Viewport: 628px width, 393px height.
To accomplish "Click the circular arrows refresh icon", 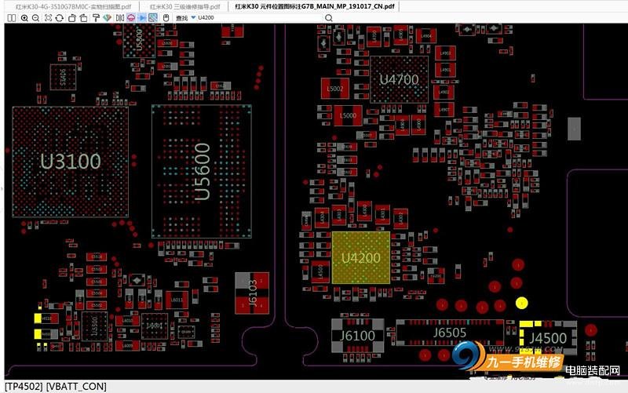I will [x=59, y=17].
